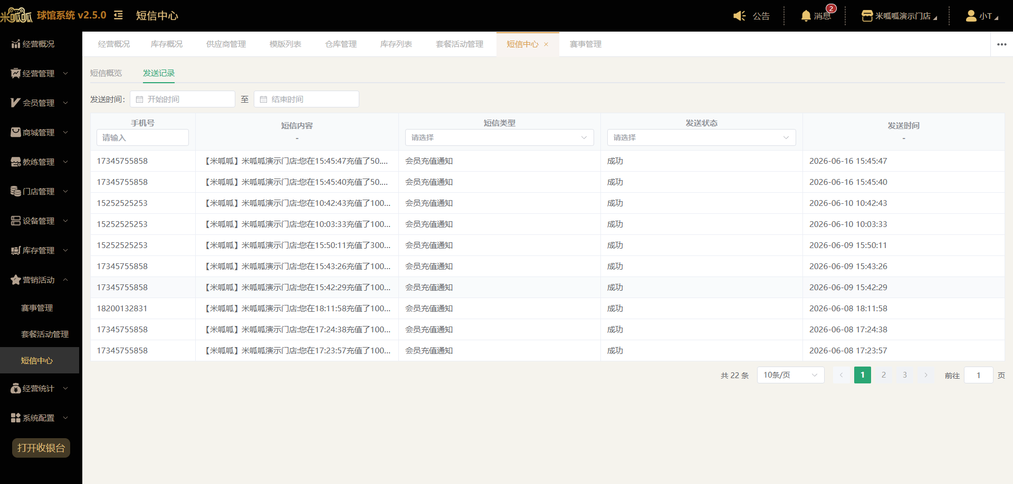Click the 经营概况 sidebar chart icon
1013x484 pixels.
(x=16, y=44)
